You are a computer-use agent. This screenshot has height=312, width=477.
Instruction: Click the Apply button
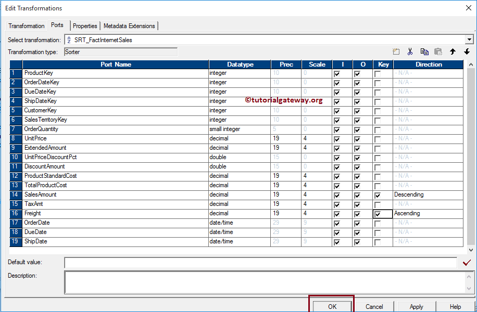click(x=416, y=306)
